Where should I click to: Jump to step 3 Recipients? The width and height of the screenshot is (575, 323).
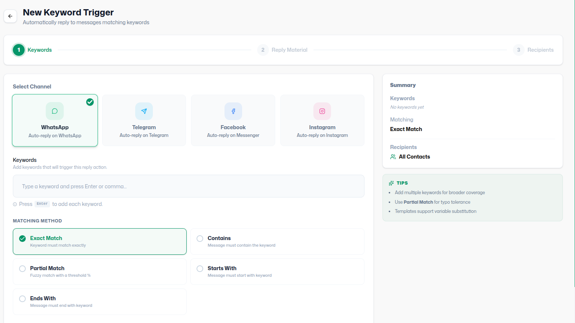[533, 50]
